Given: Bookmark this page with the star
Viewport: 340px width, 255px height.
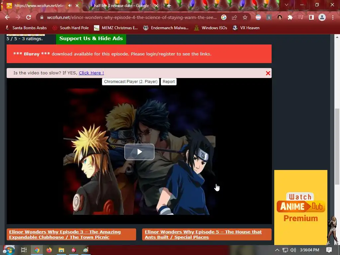Looking at the screenshot, I should pos(245,17).
